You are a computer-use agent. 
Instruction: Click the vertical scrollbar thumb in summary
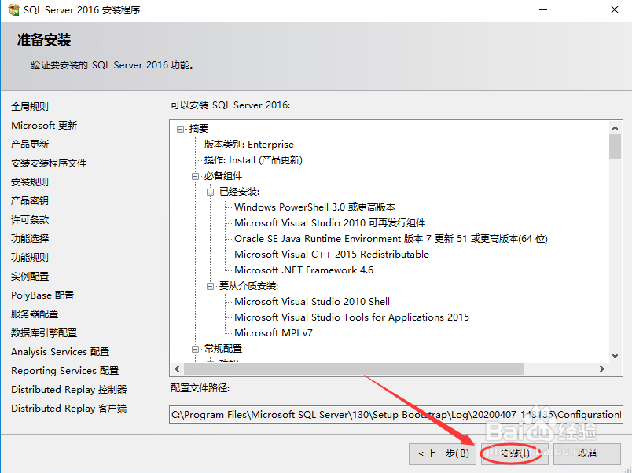pos(615,147)
